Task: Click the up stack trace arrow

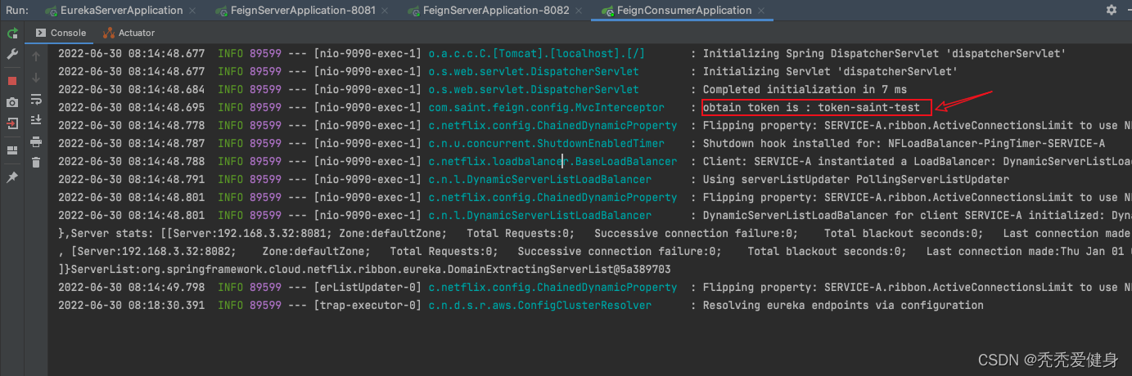Action: [x=36, y=56]
